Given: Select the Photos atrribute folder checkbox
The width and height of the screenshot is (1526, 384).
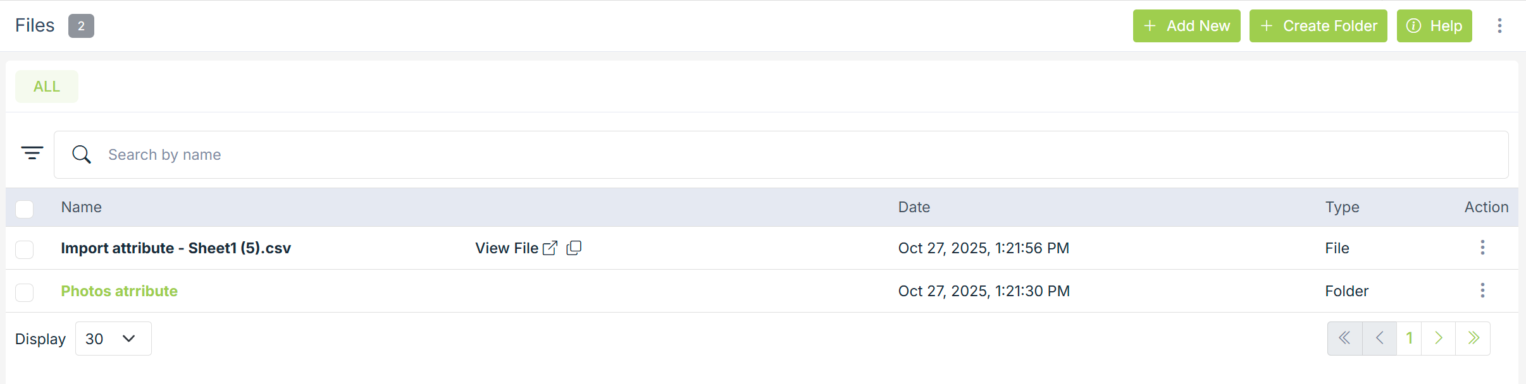Looking at the screenshot, I should (25, 292).
